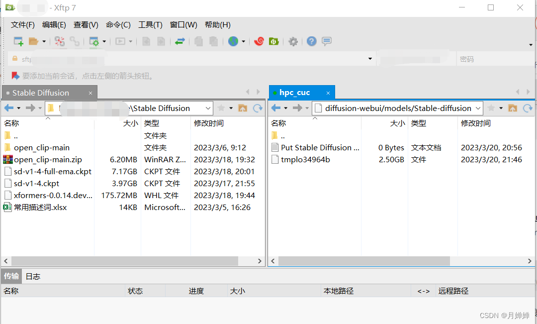The height and width of the screenshot is (324, 537).
Task: Open the 编辑(E) menu
Action: point(54,25)
